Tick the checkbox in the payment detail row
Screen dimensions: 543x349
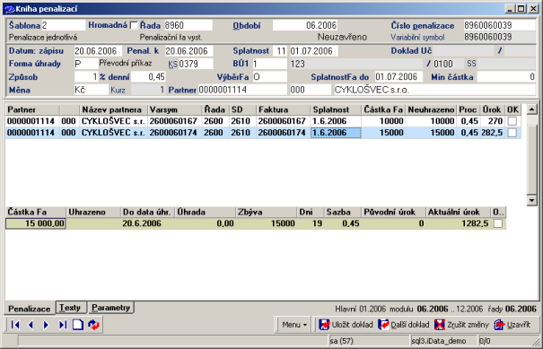click(498, 223)
